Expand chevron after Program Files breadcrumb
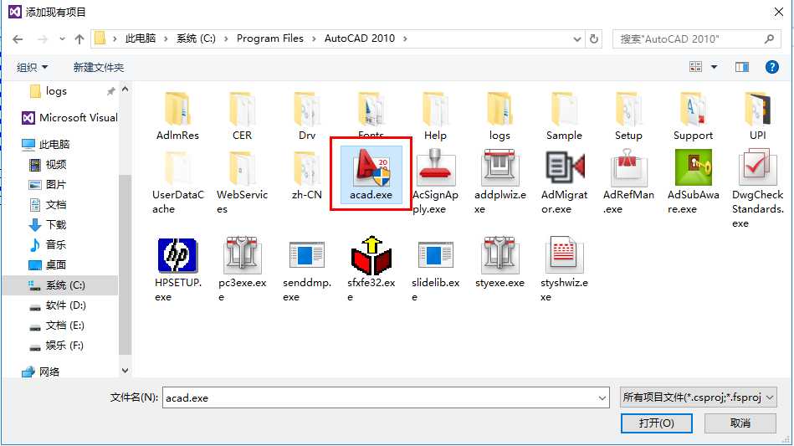The height and width of the screenshot is (446, 794). 314,39
